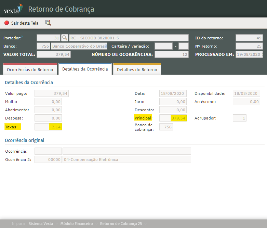
Task: Select the Ocorrência 2 description field
Action: [x=126, y=160]
